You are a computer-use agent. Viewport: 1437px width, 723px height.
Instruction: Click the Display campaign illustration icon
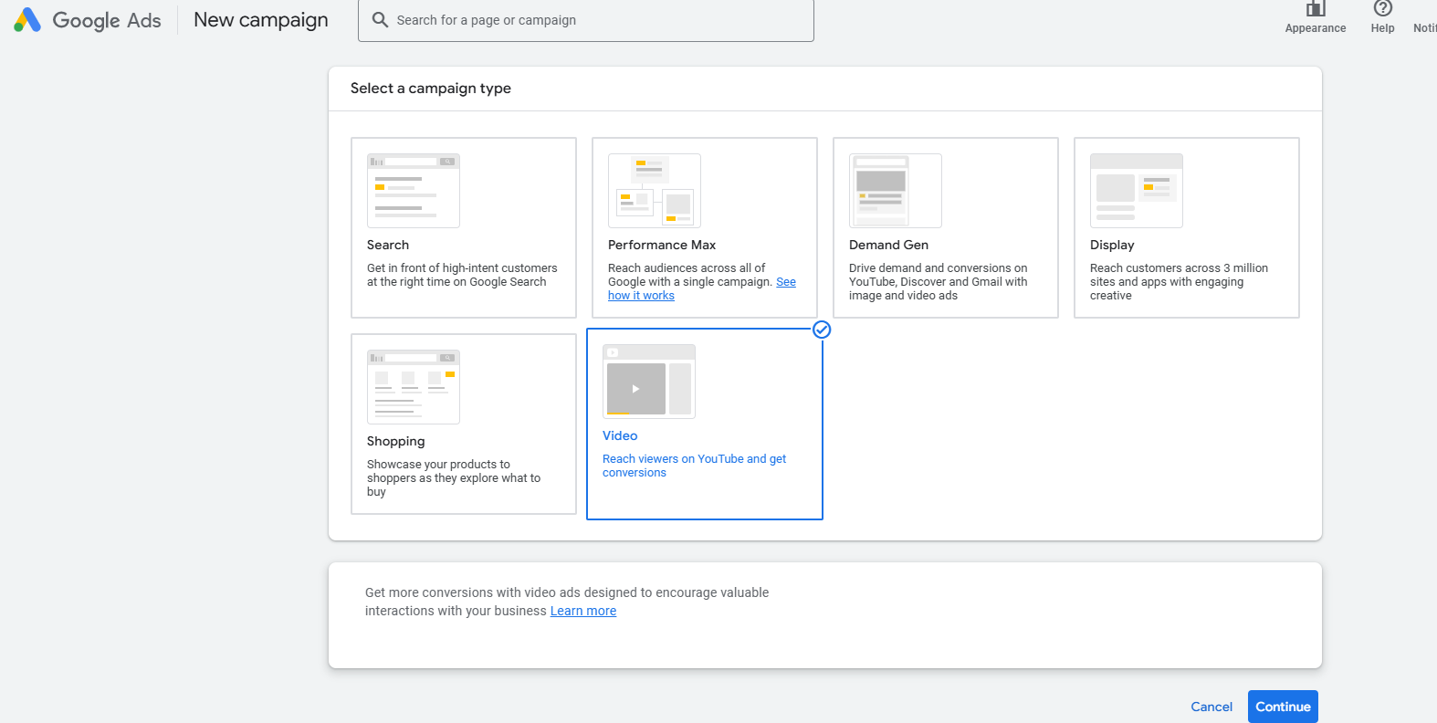[1136, 191]
